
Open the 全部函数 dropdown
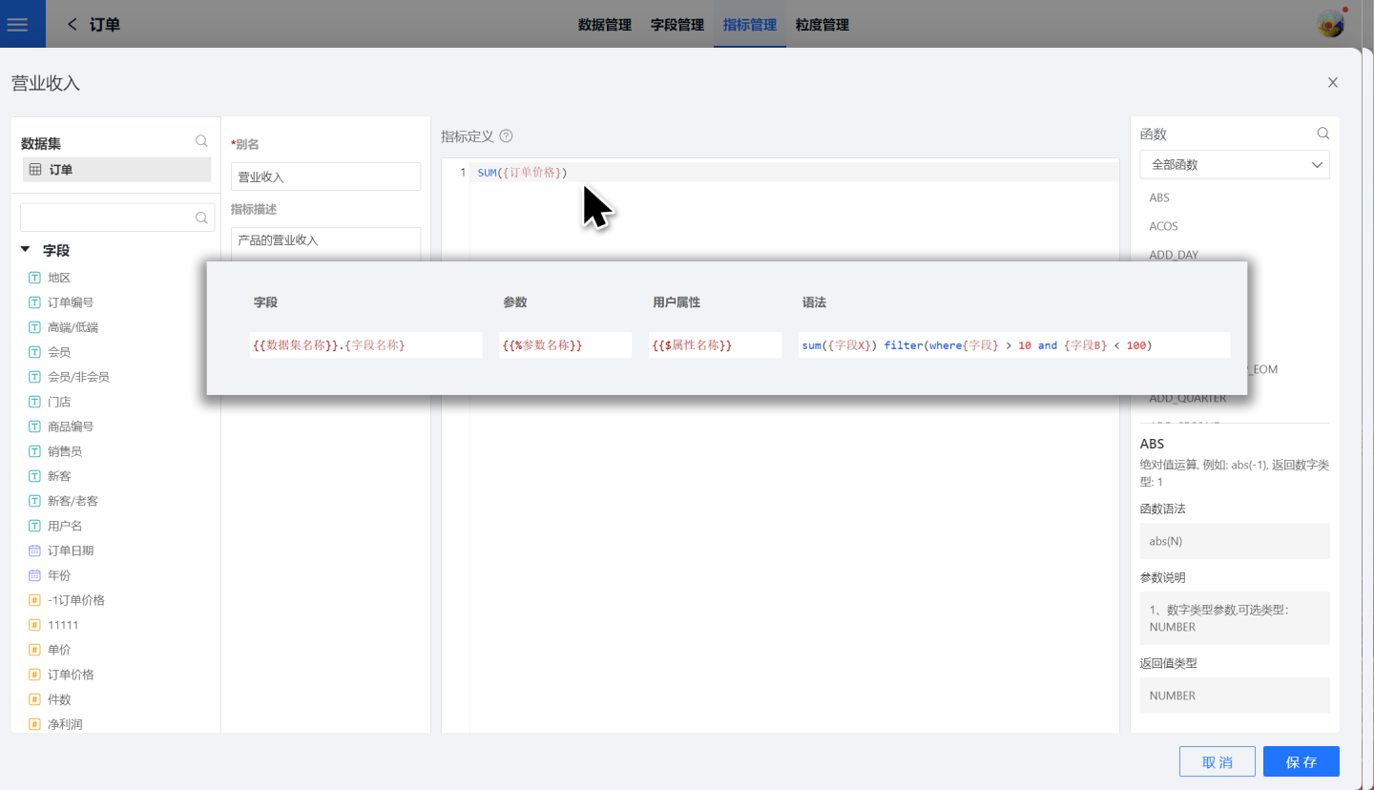pyautogui.click(x=1234, y=164)
